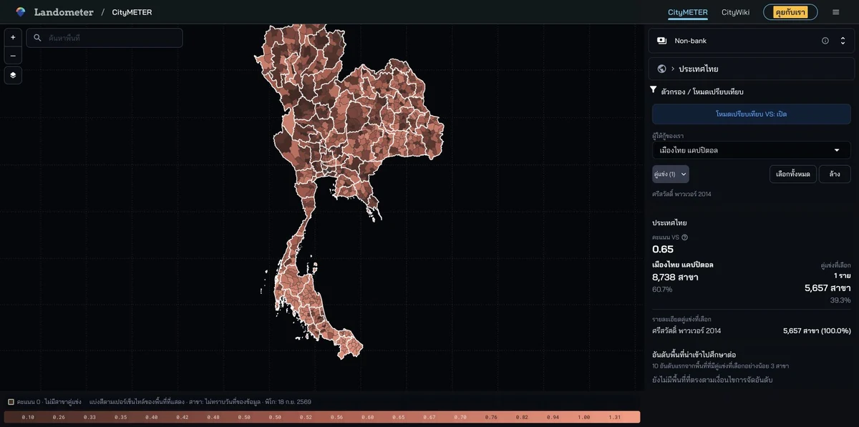
Task: Expand the ประเทศไทย breadcrumb chevron
Action: 673,69
